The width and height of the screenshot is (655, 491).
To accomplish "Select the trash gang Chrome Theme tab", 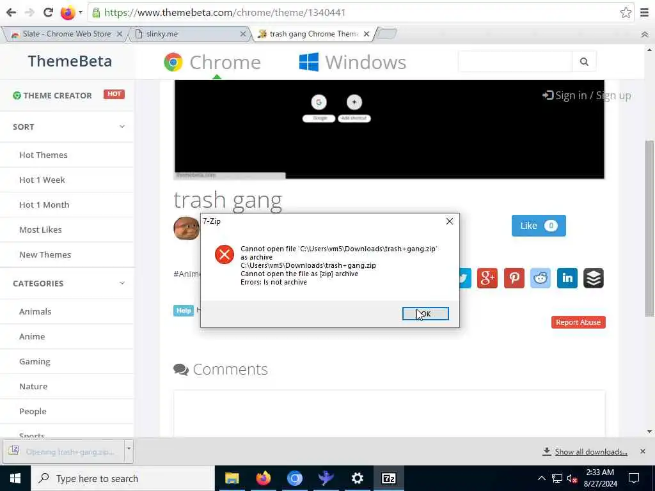I will pos(314,34).
